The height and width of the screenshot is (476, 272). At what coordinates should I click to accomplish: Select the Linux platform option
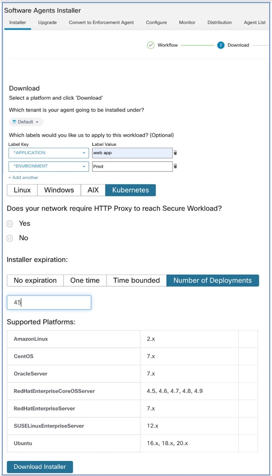[22, 190]
